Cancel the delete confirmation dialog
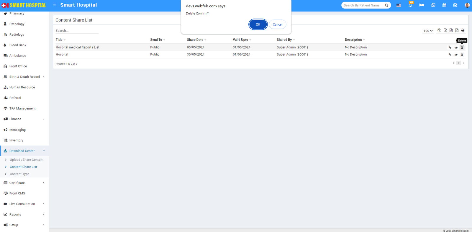 (277, 24)
